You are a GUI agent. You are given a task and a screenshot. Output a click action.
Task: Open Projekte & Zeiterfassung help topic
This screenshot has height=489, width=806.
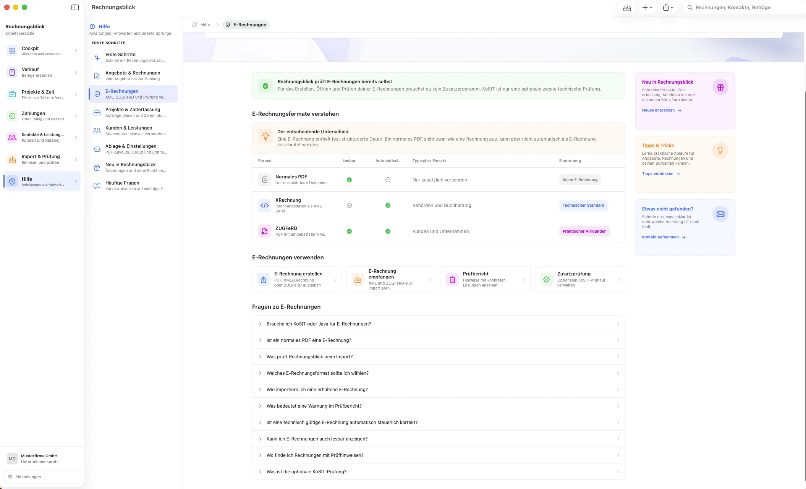[133, 112]
